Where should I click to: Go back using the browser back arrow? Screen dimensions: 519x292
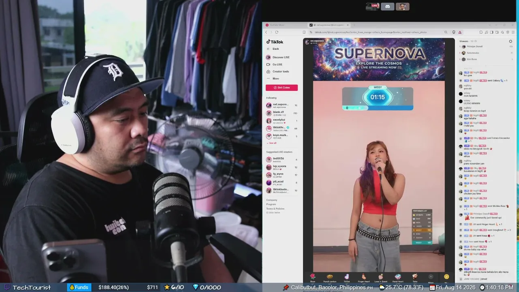pos(266,32)
